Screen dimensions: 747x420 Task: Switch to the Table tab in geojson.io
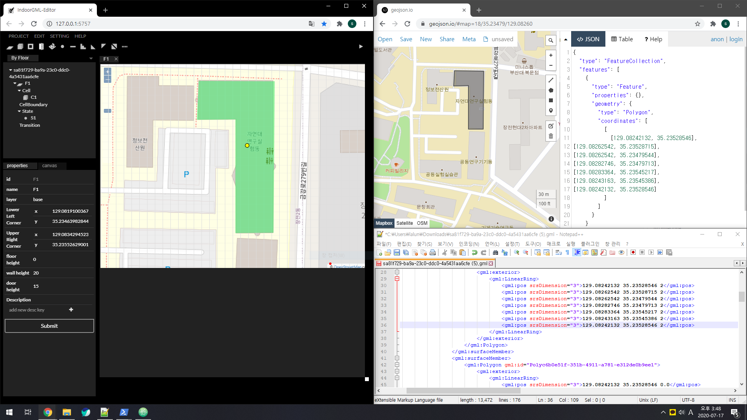pyautogui.click(x=622, y=39)
